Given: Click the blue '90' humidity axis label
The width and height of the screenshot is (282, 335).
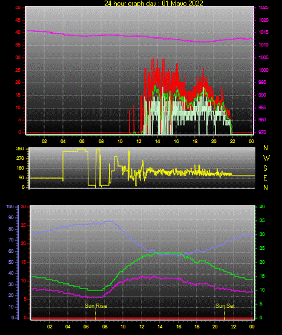Looking at the screenshot, I should point(11,217).
